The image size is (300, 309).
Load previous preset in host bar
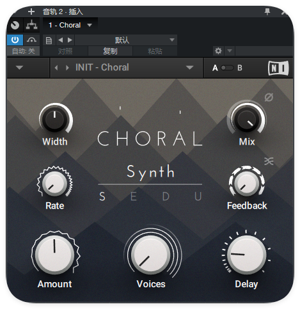61,40
